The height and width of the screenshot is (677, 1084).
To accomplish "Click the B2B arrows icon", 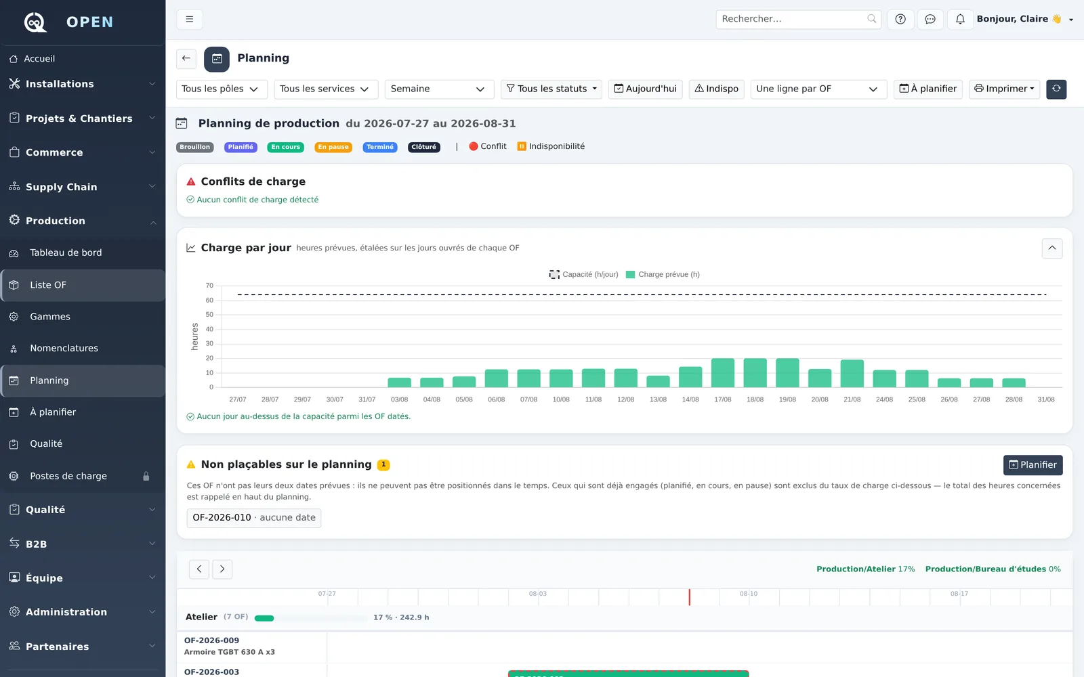I will tap(14, 543).
